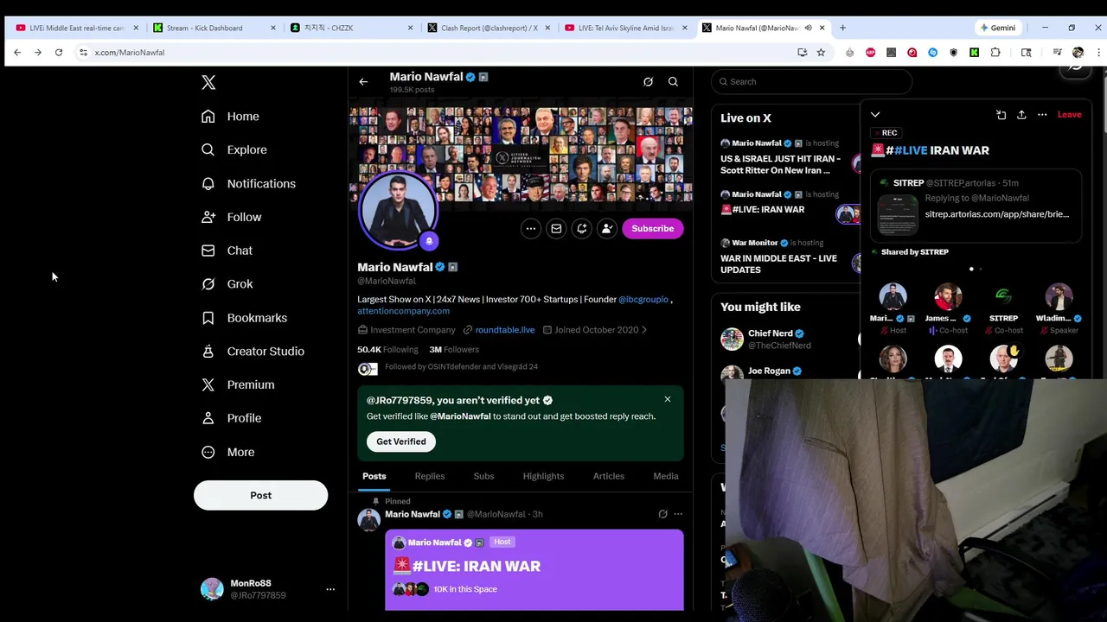Open the Extensions puzzle menu
The width and height of the screenshot is (1107, 622).
point(995,53)
